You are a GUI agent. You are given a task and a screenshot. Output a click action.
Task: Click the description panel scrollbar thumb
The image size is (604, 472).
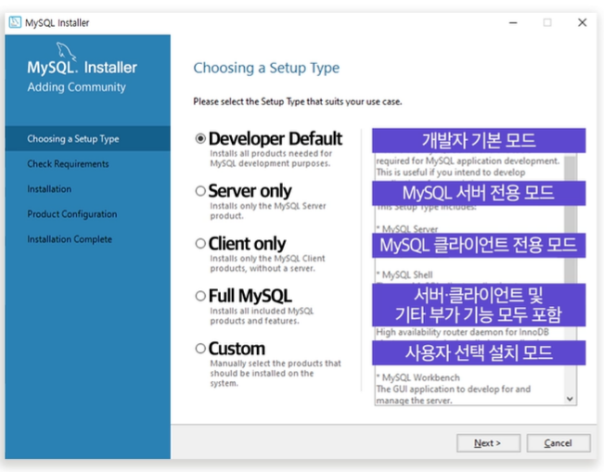point(570,220)
